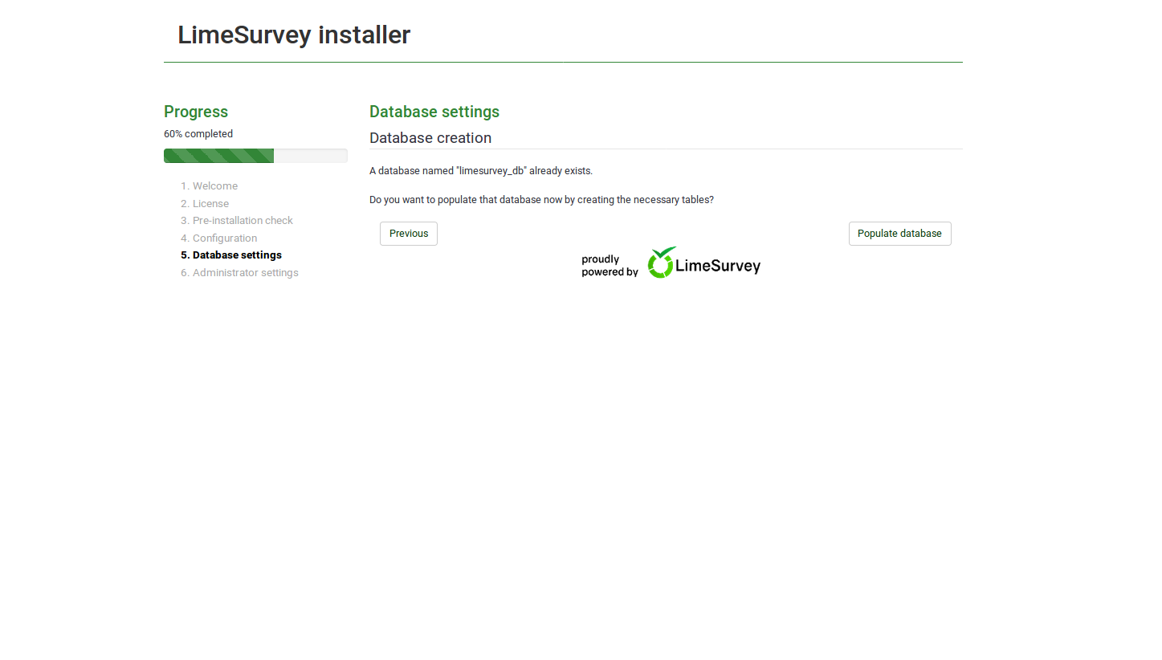Select the installation progress bar
The width and height of the screenshot is (1162, 660).
point(255,156)
